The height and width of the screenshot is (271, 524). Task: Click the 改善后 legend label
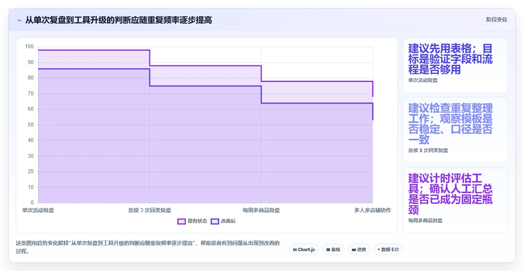(228, 221)
